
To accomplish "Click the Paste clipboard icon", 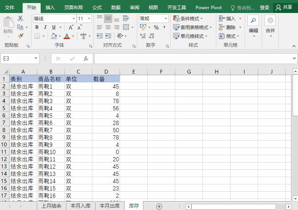I will (8, 22).
